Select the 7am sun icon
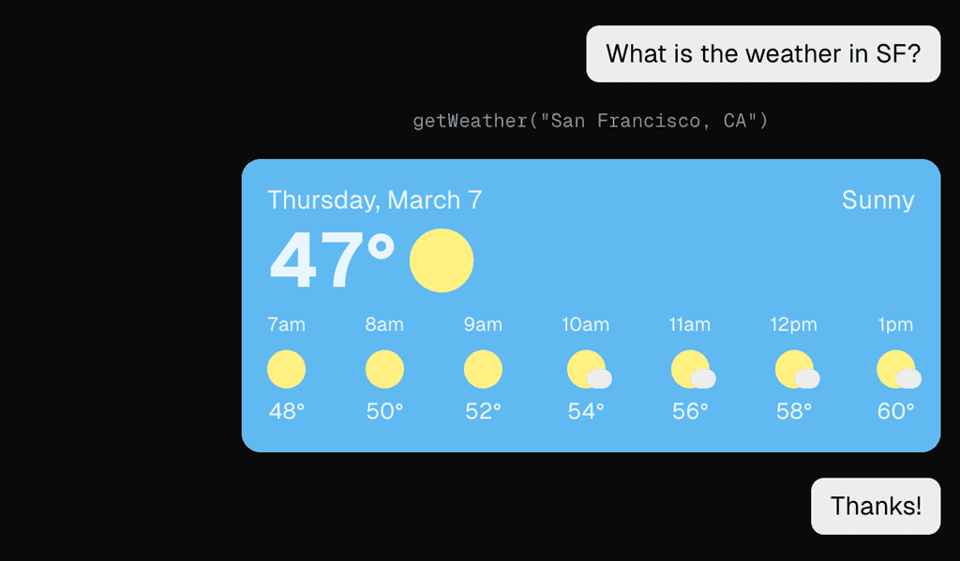 (x=286, y=368)
